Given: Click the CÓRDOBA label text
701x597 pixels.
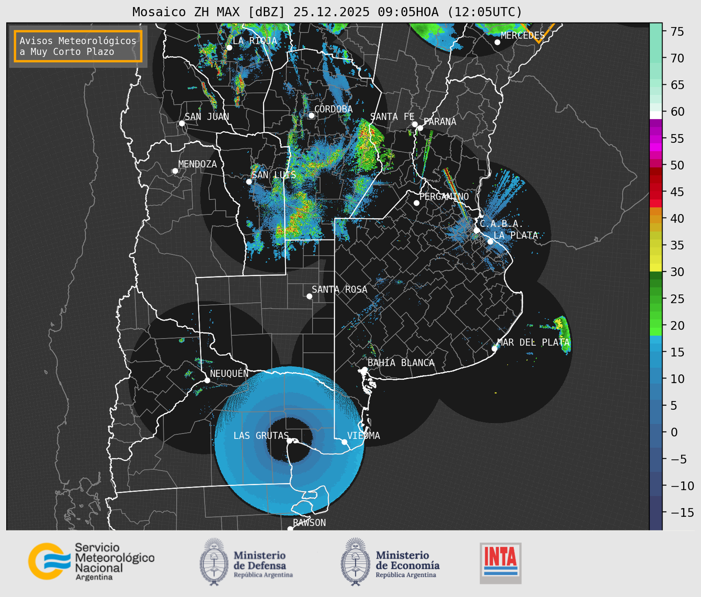Looking at the screenshot, I should pos(333,109).
